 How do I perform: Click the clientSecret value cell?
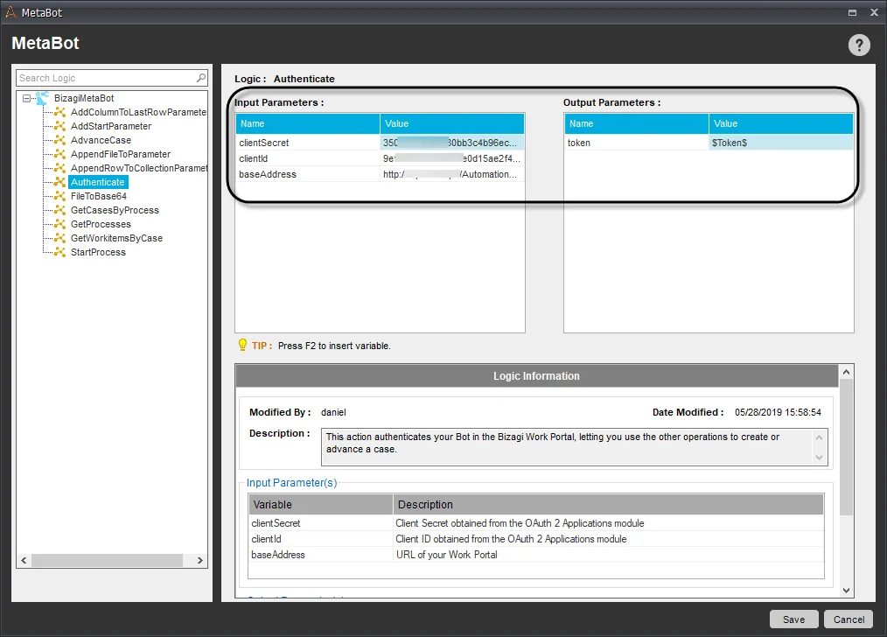(452, 143)
